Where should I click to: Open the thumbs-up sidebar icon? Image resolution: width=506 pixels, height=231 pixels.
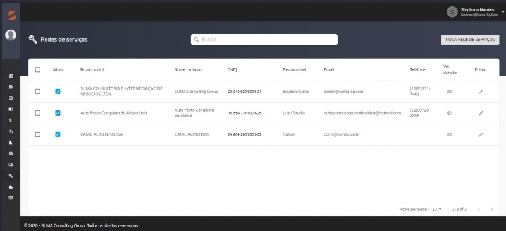[11, 187]
